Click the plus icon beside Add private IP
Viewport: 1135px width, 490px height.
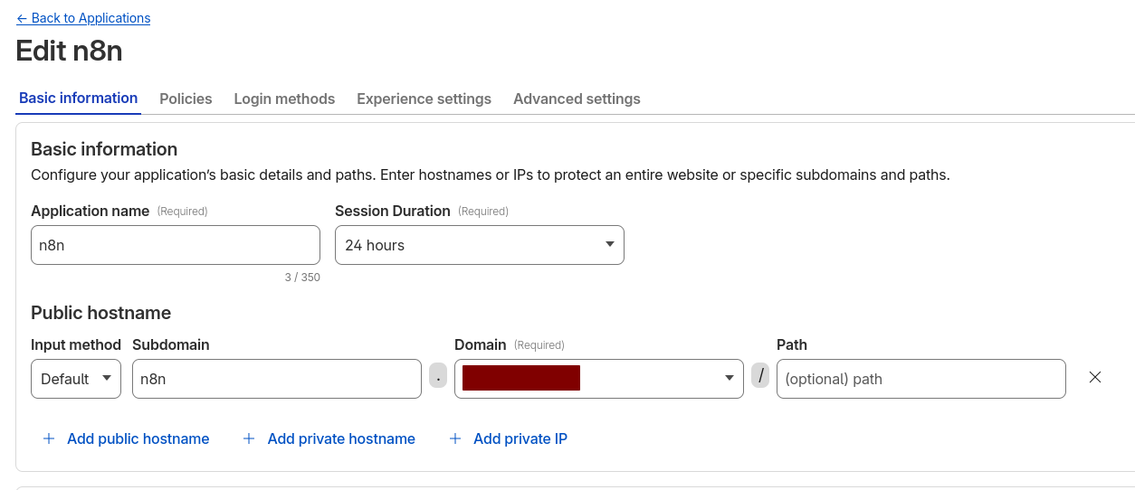point(455,439)
